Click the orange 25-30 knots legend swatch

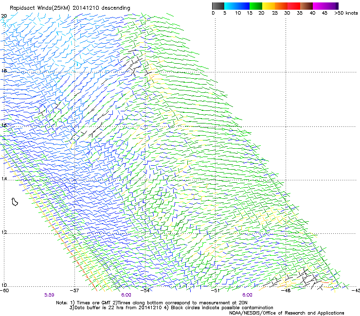[281, 6]
